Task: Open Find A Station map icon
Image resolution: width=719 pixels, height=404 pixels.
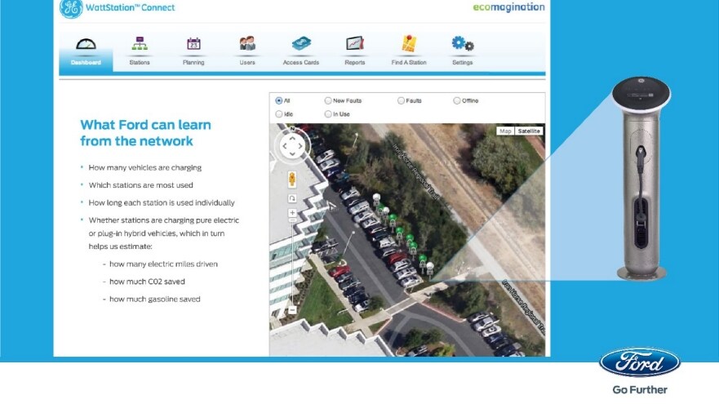Action: coord(409,43)
